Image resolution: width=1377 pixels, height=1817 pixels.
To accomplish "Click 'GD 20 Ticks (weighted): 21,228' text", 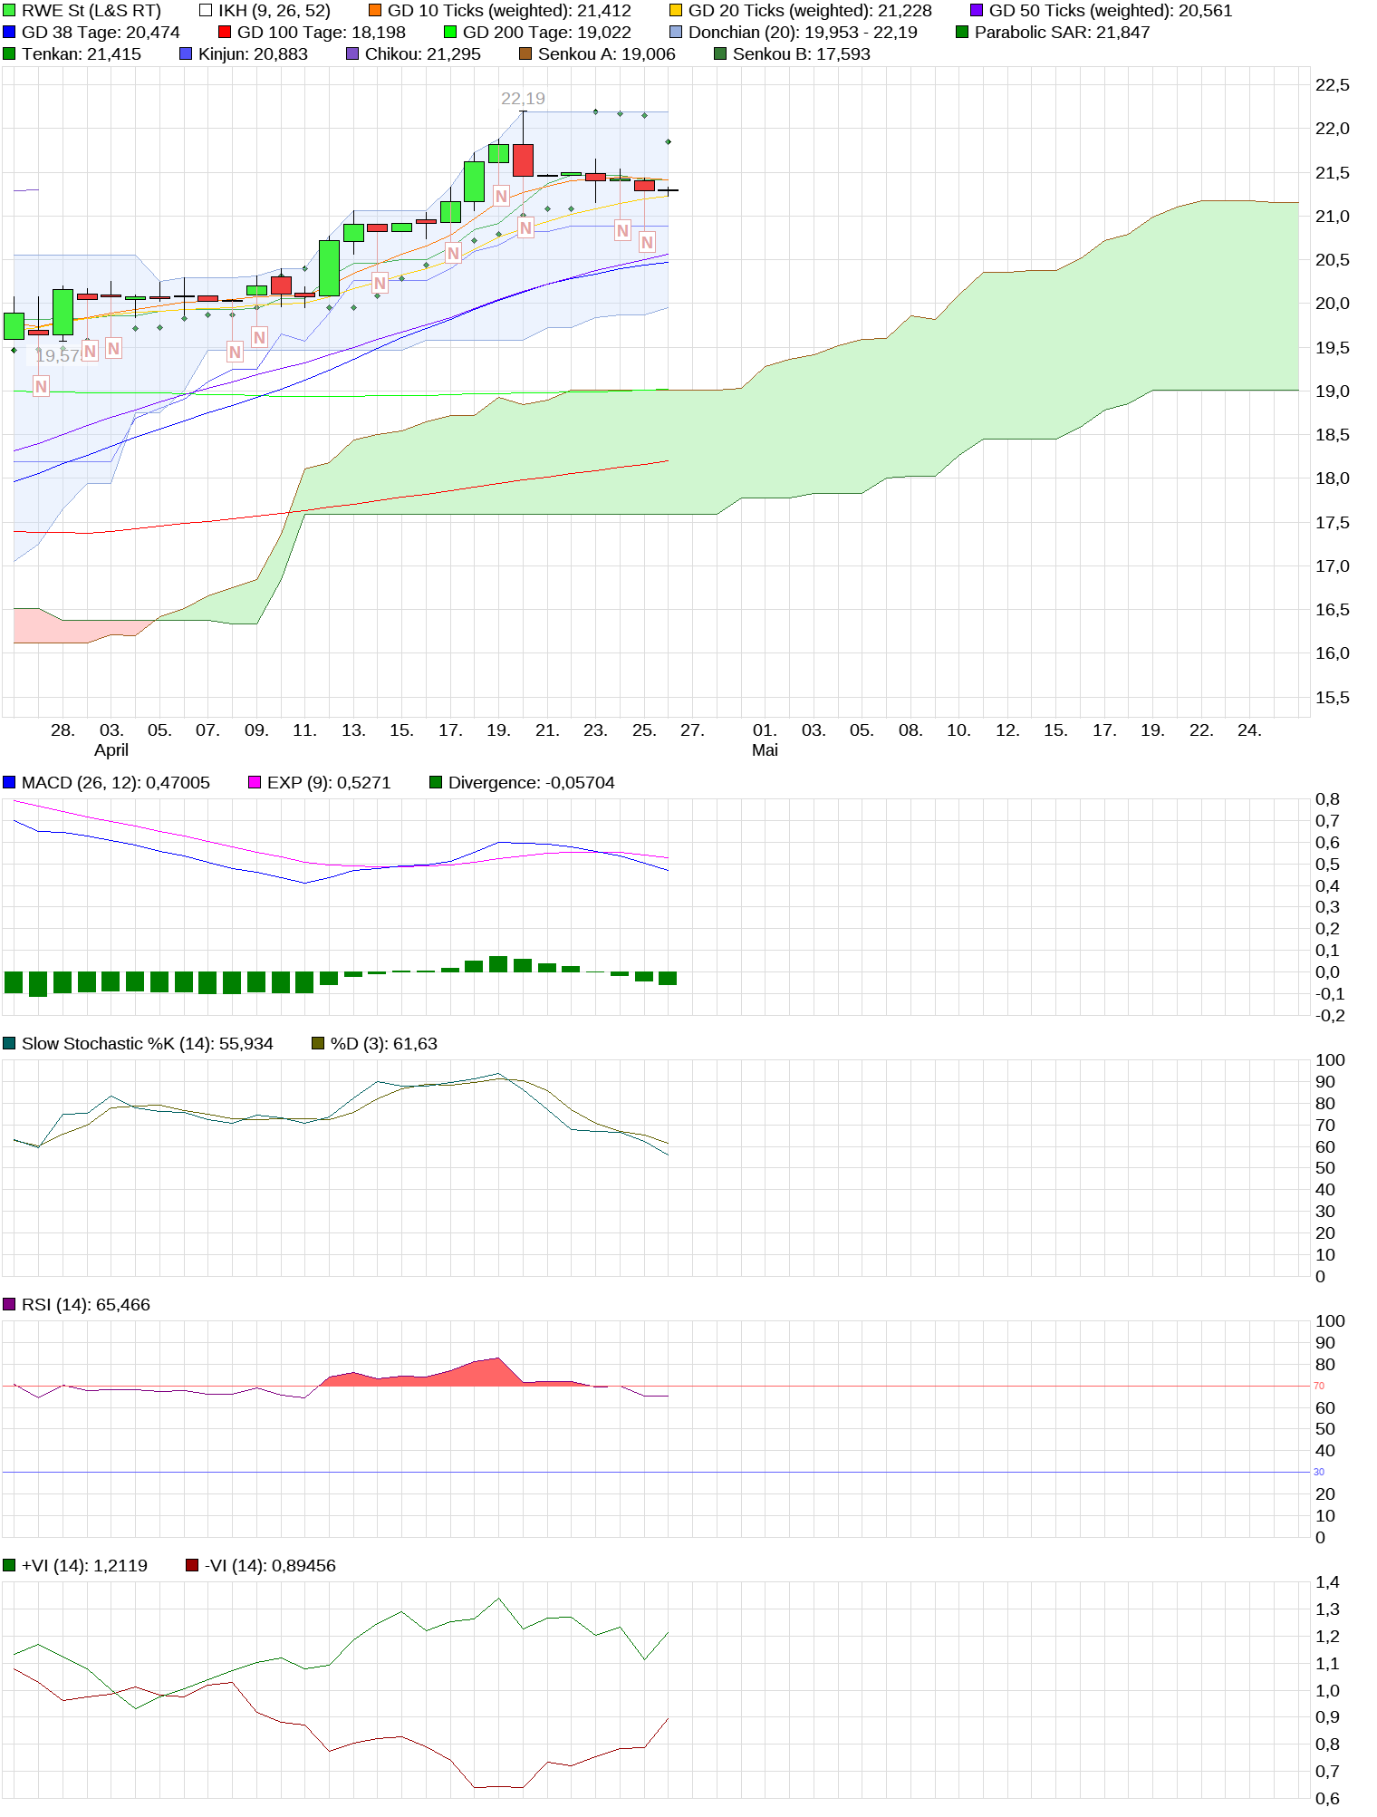I will pos(810,11).
